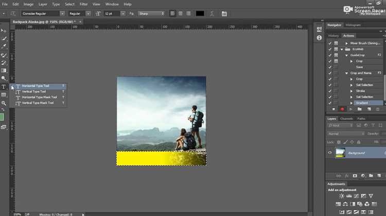386x216 pixels.
Task: Lock all for the layer
Action: pyautogui.click(x=359, y=142)
